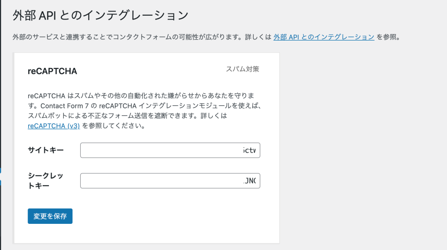Viewport: 447px width, 250px height.
Task: Click the visible ctv text inside site key field
Action: tap(249, 150)
